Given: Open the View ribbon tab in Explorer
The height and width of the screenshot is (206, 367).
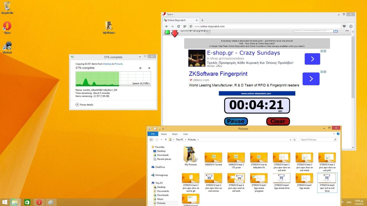Looking at the screenshot, I should click(186, 134).
